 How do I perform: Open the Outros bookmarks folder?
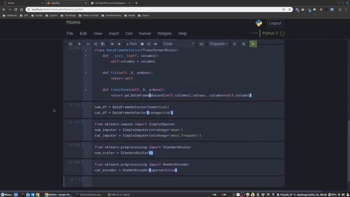point(143,16)
